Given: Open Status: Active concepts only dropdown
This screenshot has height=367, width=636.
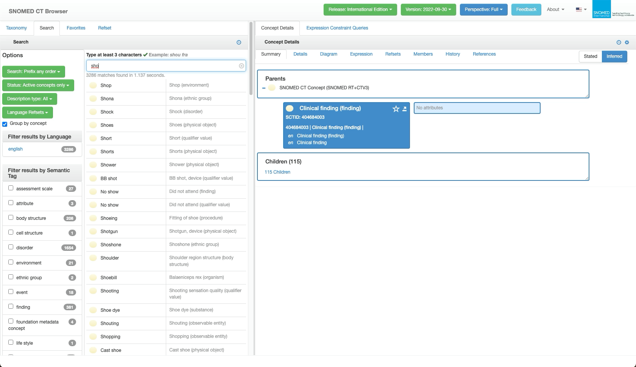Looking at the screenshot, I should (38, 85).
